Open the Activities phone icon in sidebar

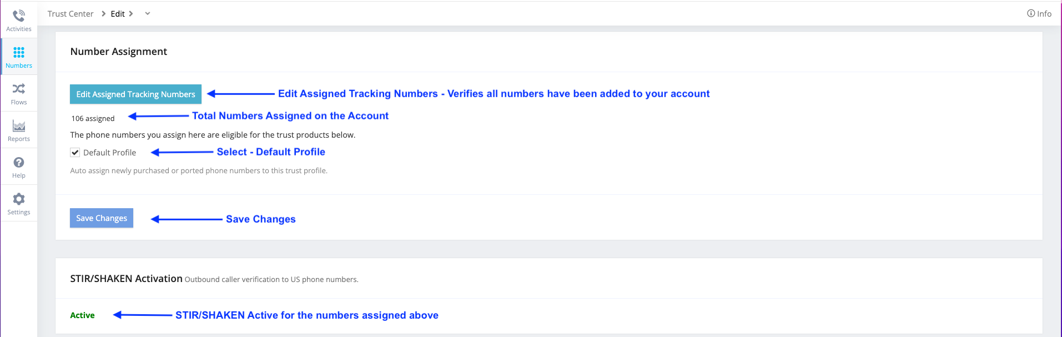pos(19,16)
